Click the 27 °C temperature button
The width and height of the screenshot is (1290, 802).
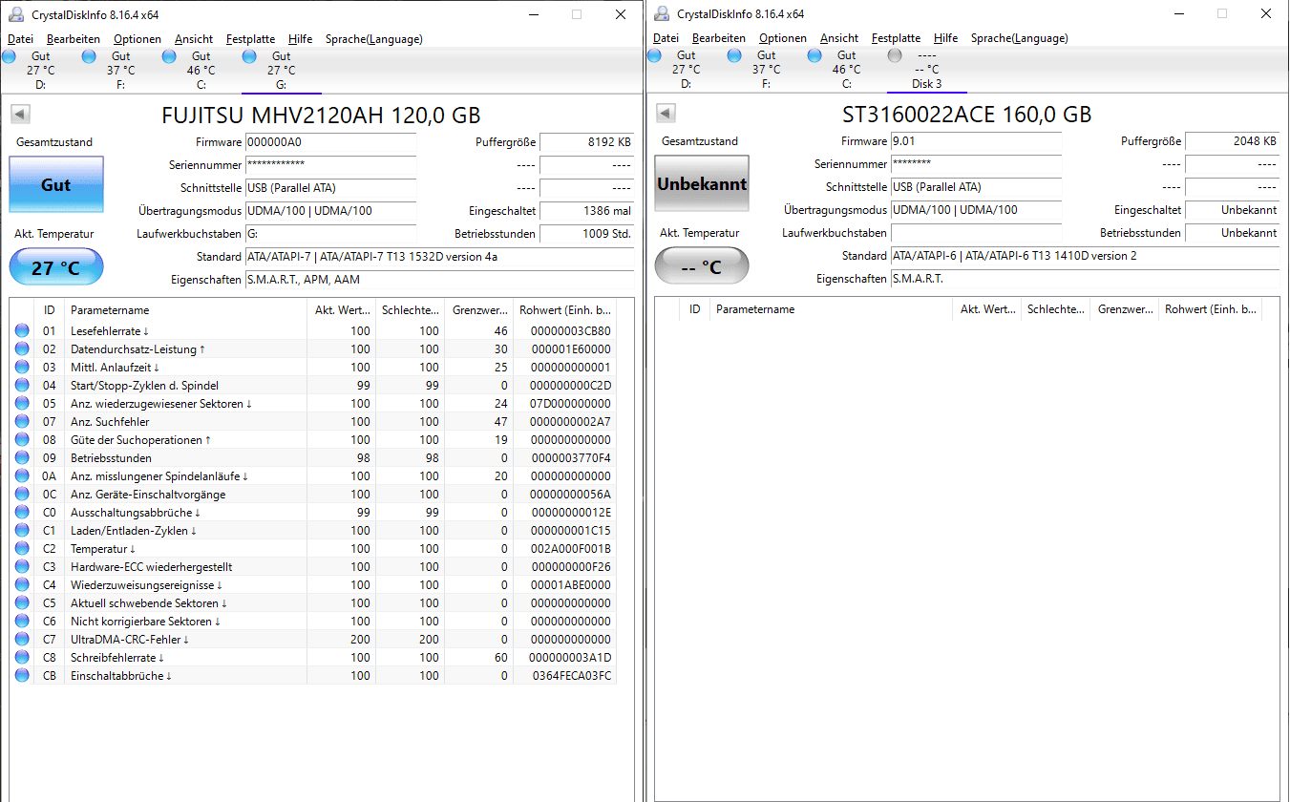[x=56, y=266]
